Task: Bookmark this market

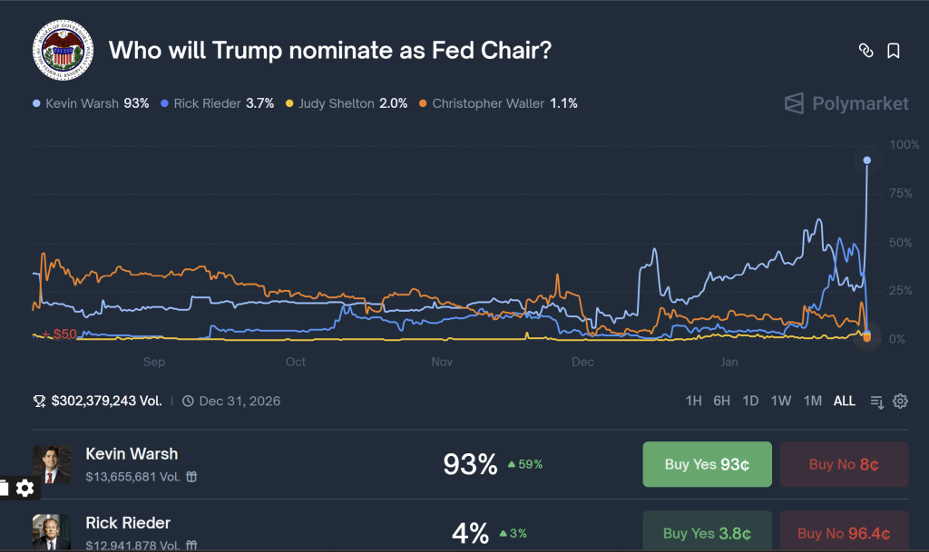Action: coord(893,52)
